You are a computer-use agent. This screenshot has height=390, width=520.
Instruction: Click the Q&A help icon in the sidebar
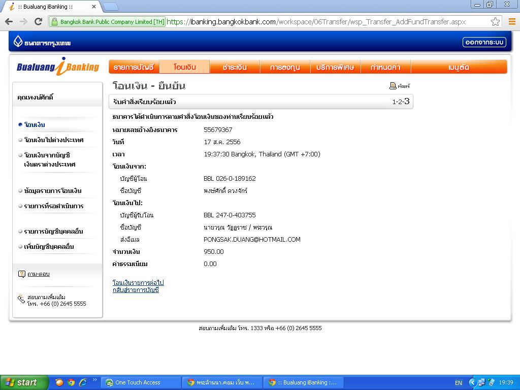point(22,274)
